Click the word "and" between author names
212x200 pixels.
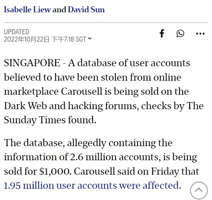click(59, 10)
